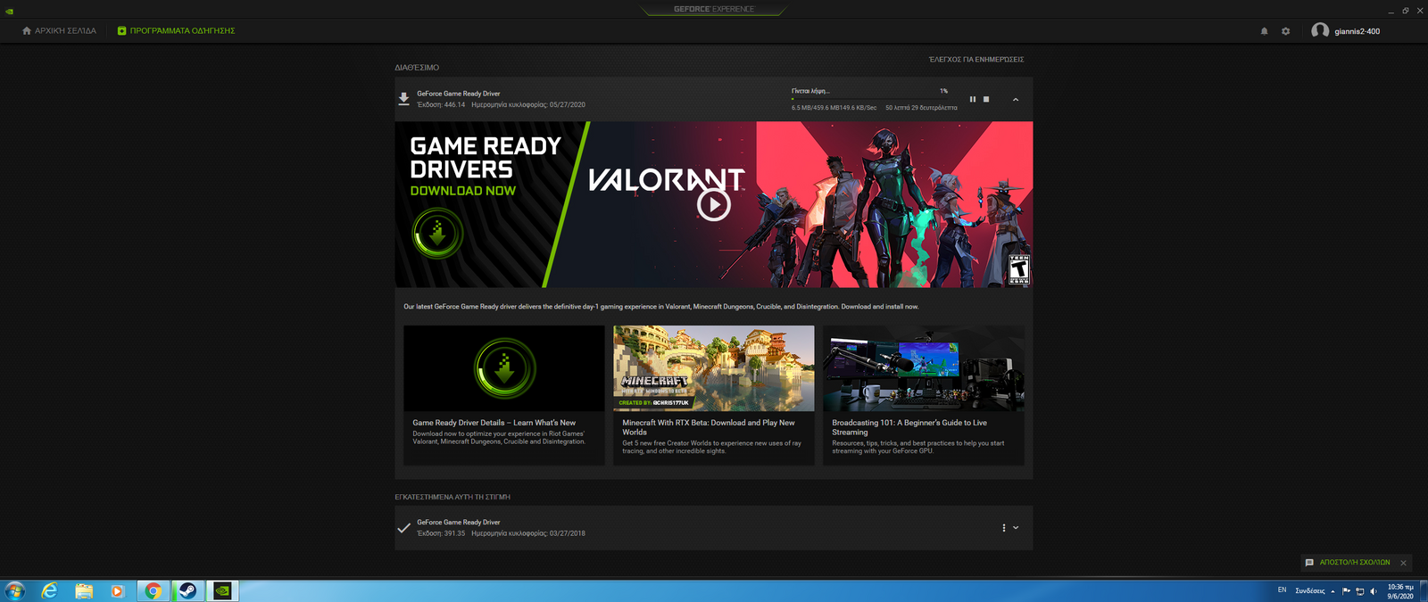Image resolution: width=1428 pixels, height=602 pixels.
Task: Show hidden tray icons arrow
Action: click(1333, 591)
